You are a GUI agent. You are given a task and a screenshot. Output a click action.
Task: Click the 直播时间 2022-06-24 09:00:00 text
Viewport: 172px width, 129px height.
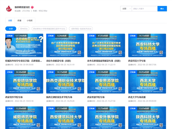pos(142,101)
